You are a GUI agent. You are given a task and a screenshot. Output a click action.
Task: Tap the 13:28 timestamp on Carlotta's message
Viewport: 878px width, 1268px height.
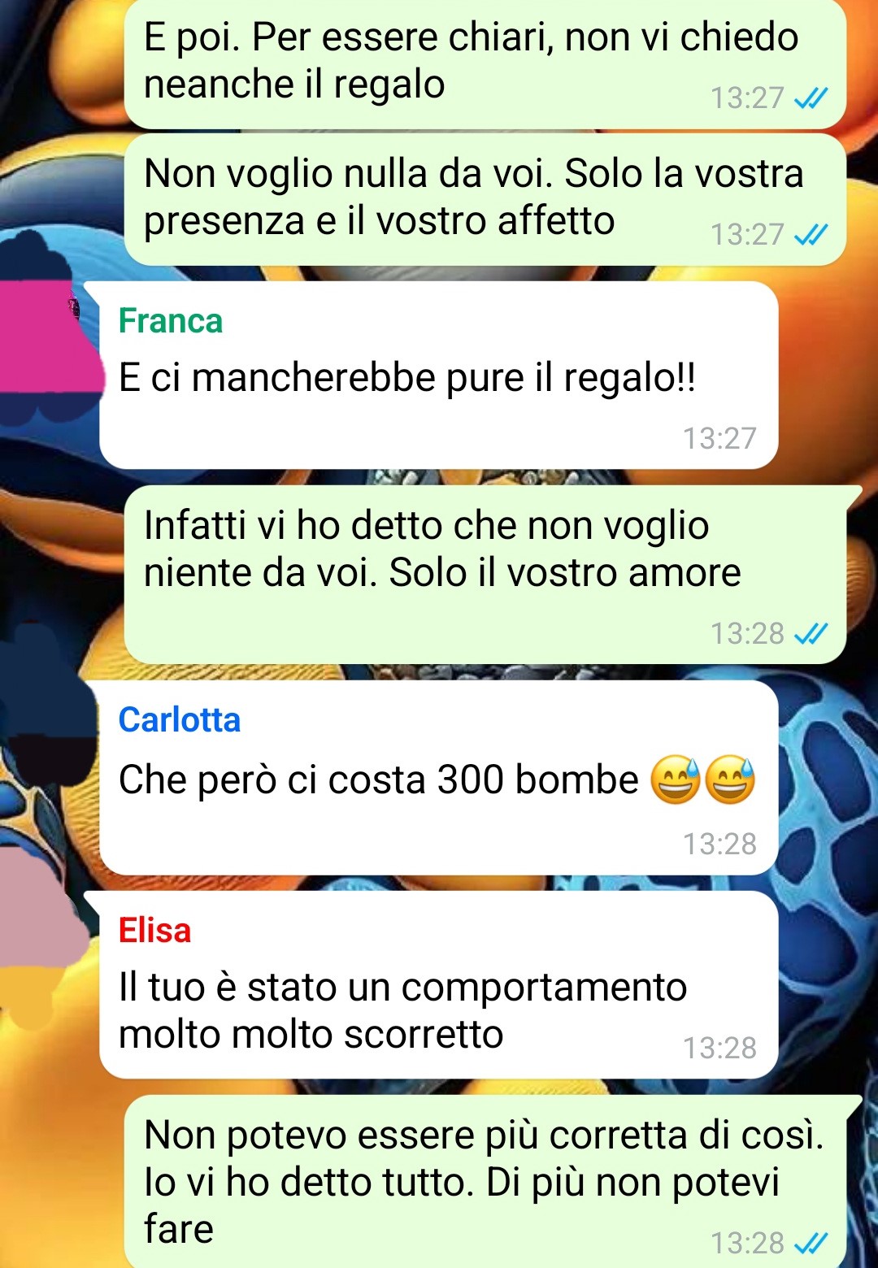719,844
